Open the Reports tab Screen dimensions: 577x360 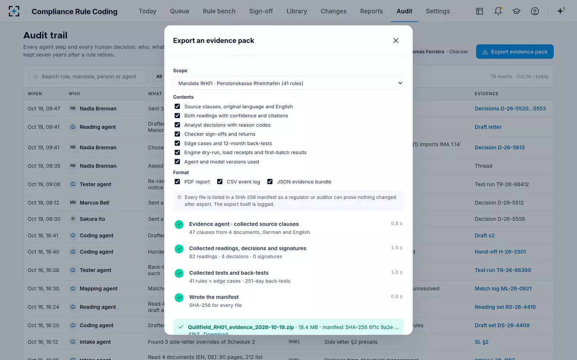(x=371, y=11)
